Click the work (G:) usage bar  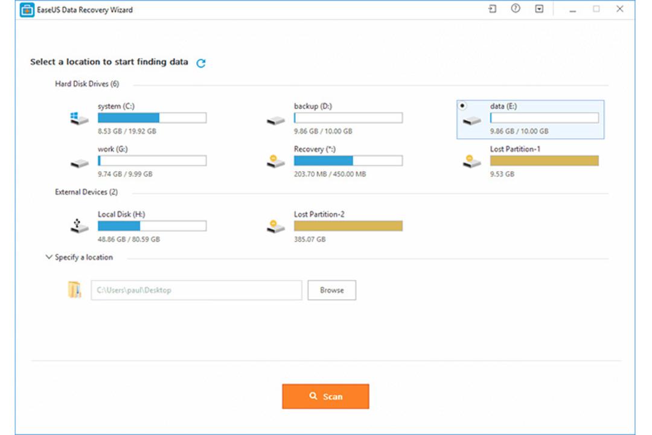(x=152, y=161)
